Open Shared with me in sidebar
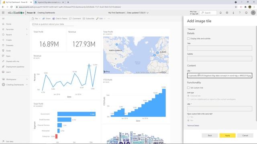Screen dimensions: 257x144 [12, 61]
